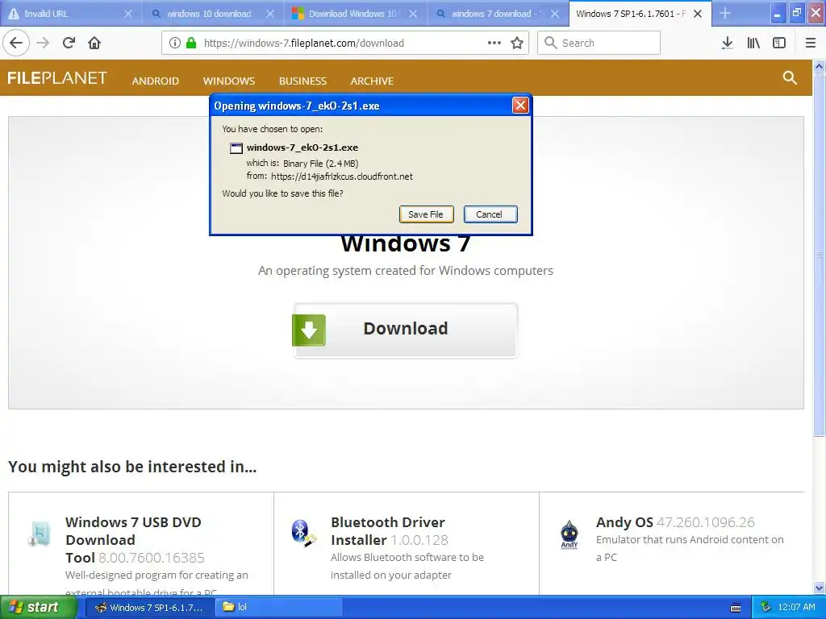Click the FILEPLANET logo
This screenshot has width=826, height=619.
[x=57, y=78]
